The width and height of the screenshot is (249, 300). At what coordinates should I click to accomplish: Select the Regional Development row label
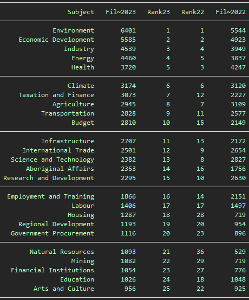(x=56, y=224)
